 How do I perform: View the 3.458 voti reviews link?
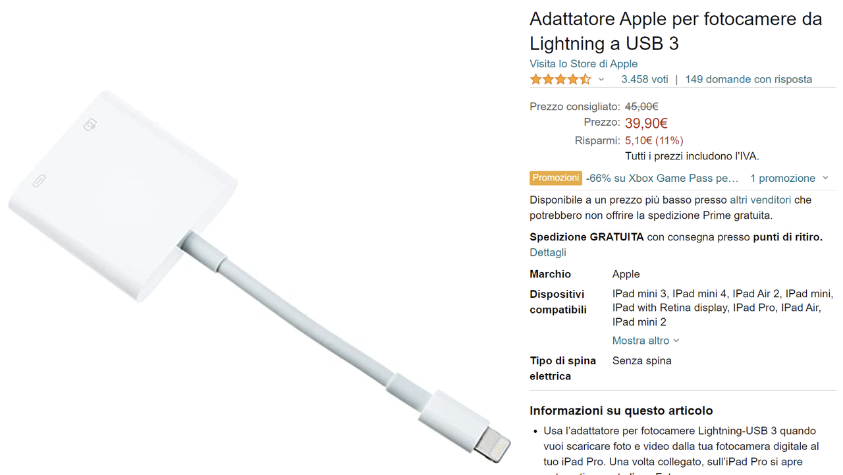tap(645, 79)
